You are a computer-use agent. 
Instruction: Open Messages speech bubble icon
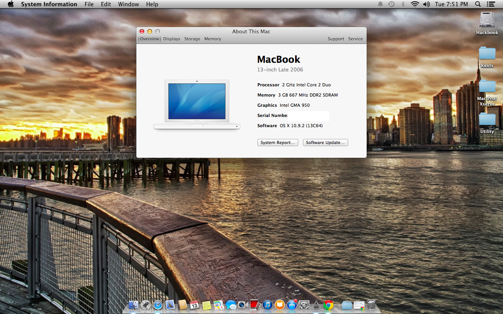point(231,305)
